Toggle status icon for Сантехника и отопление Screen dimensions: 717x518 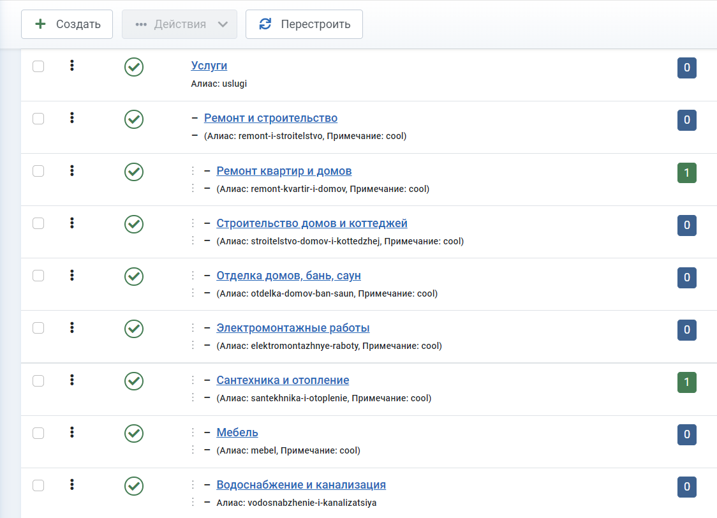click(133, 381)
